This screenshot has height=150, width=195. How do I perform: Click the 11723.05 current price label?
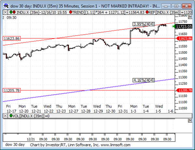[184, 27]
